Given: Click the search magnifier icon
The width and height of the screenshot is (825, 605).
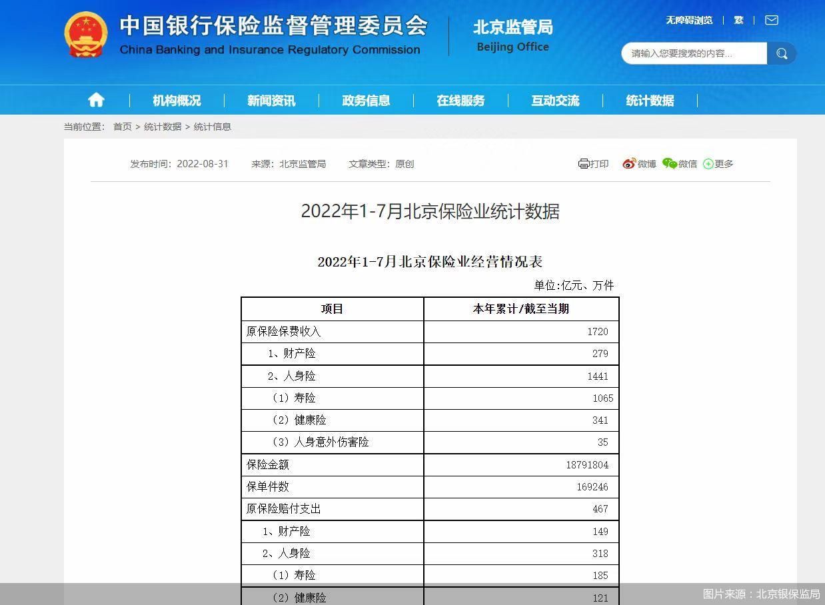Looking at the screenshot, I should 781,53.
